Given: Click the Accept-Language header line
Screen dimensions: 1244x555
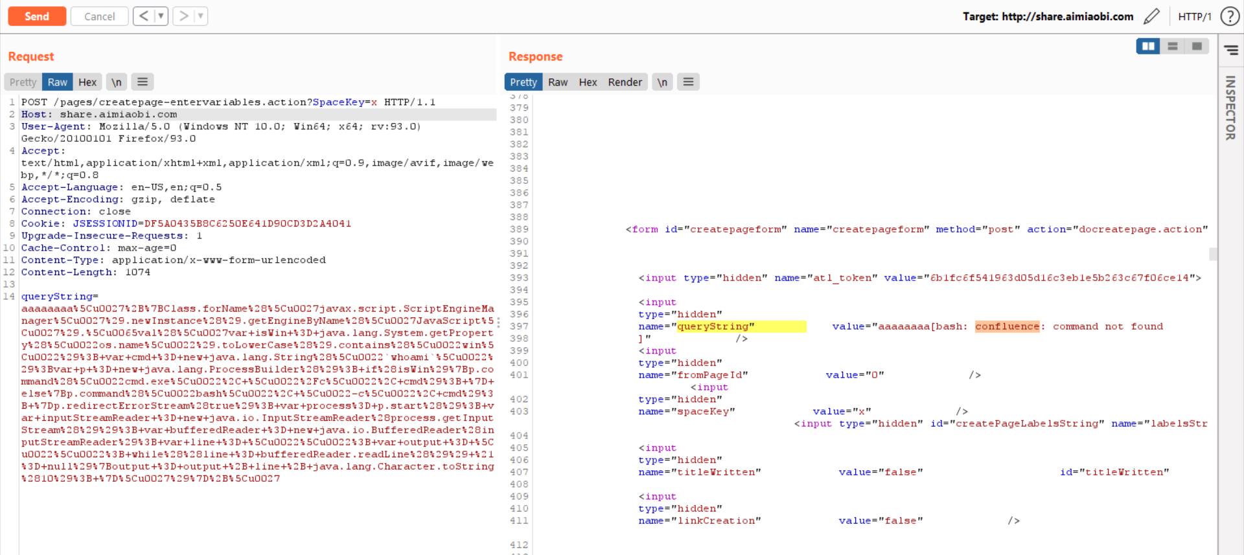Looking at the screenshot, I should (x=121, y=187).
